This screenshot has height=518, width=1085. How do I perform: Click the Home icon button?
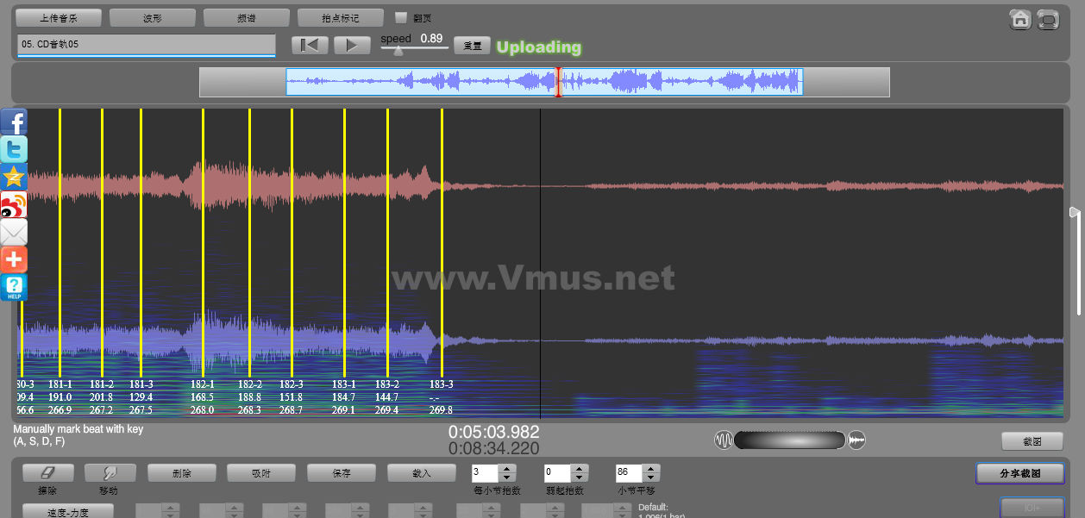[1020, 20]
